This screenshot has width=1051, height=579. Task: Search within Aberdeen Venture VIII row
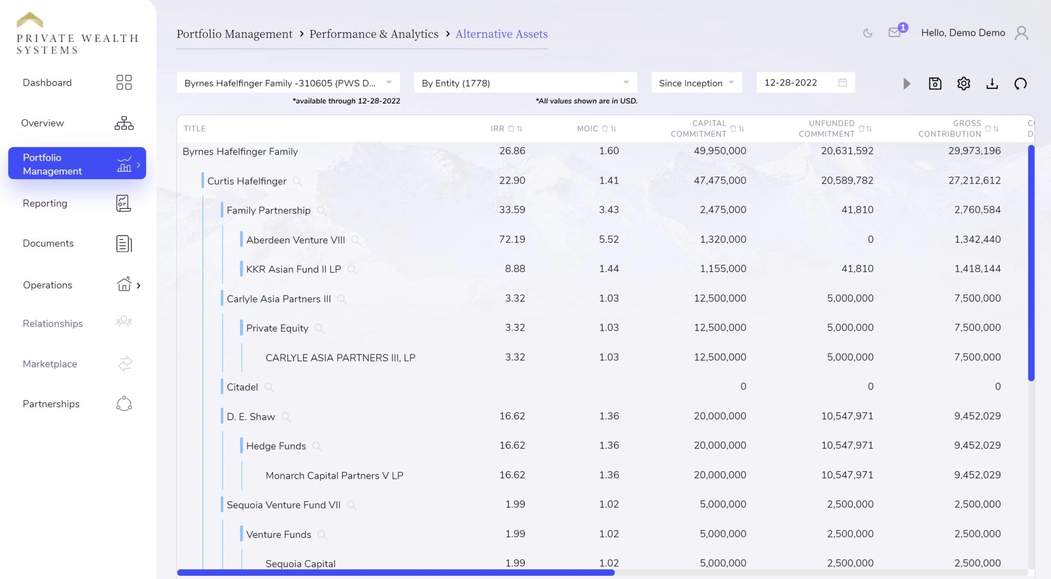point(356,240)
